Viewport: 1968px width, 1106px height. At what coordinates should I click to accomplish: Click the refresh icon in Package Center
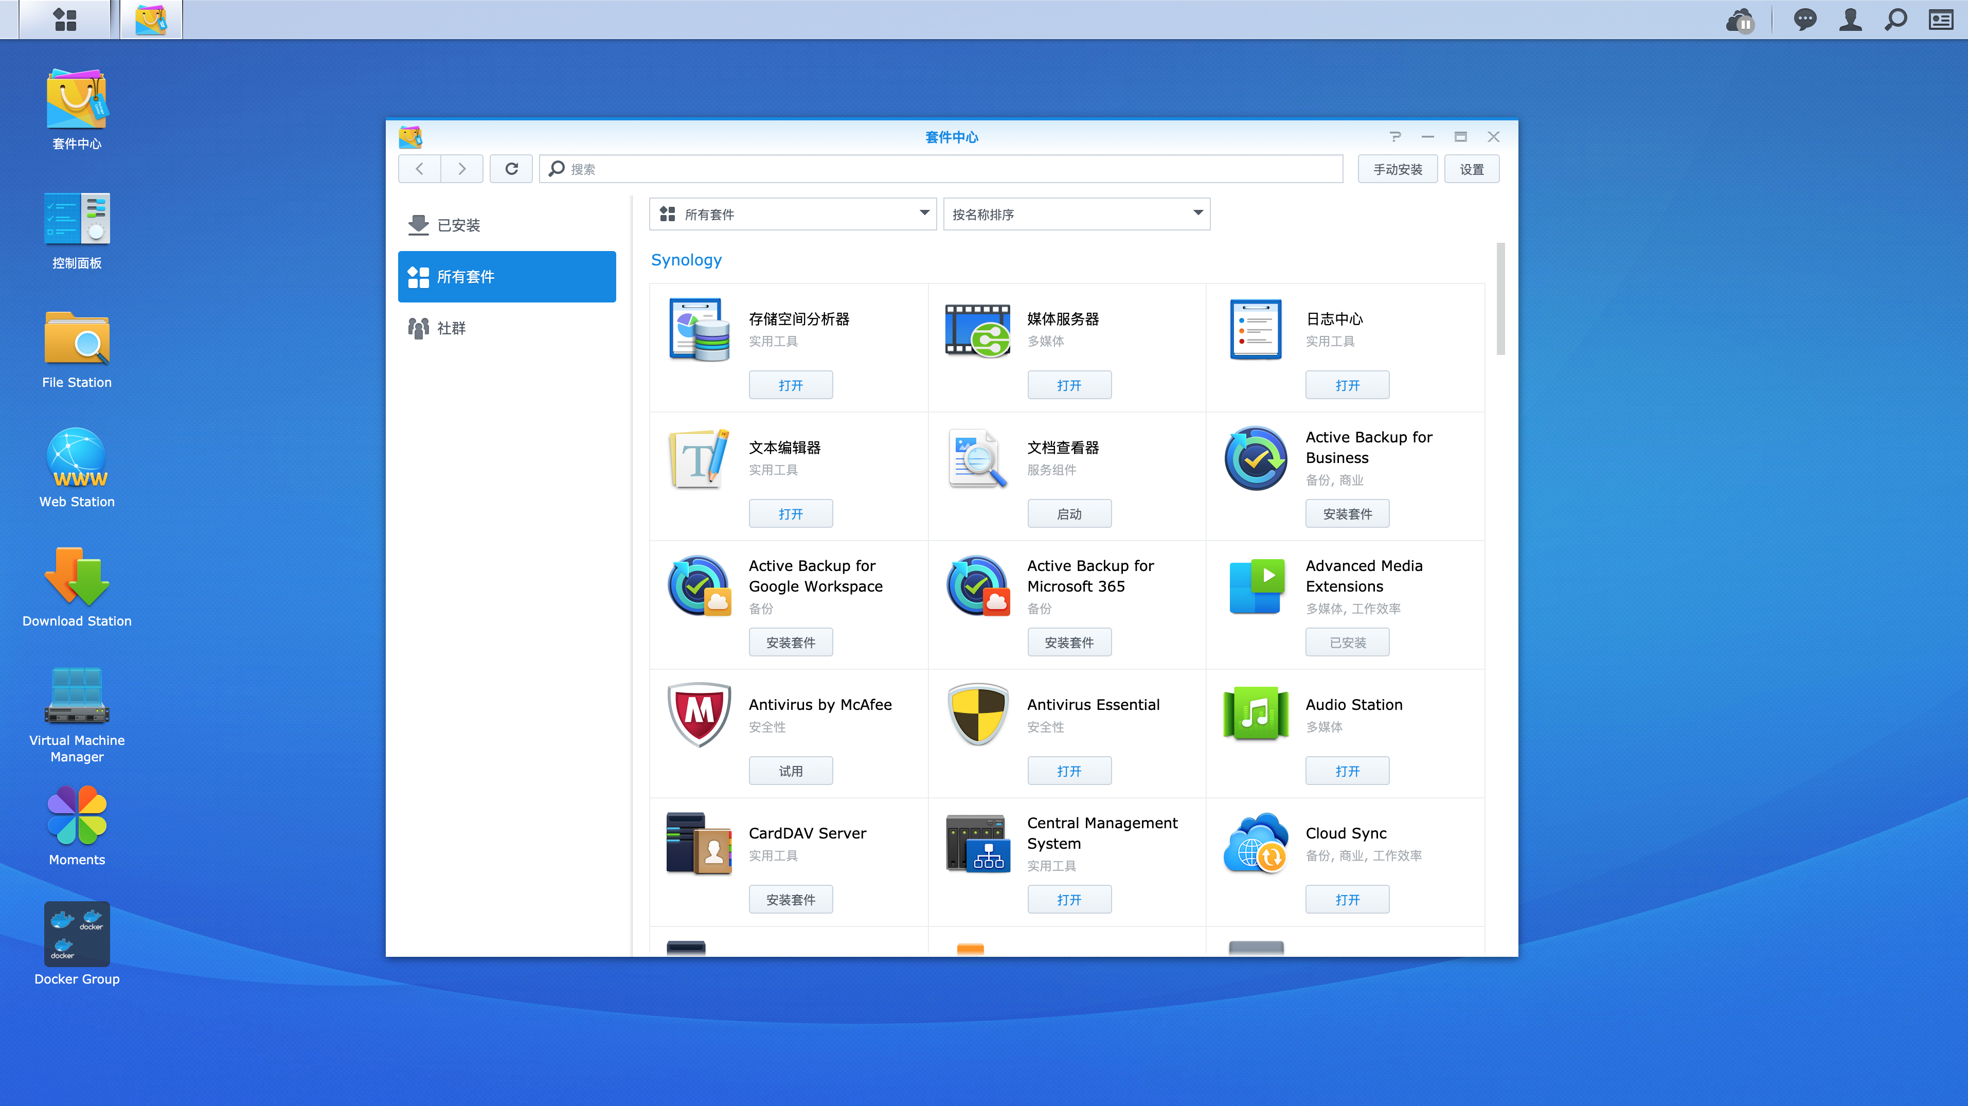(511, 169)
